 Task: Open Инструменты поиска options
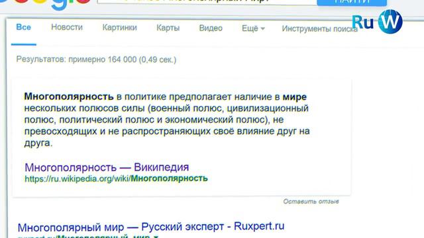click(319, 28)
